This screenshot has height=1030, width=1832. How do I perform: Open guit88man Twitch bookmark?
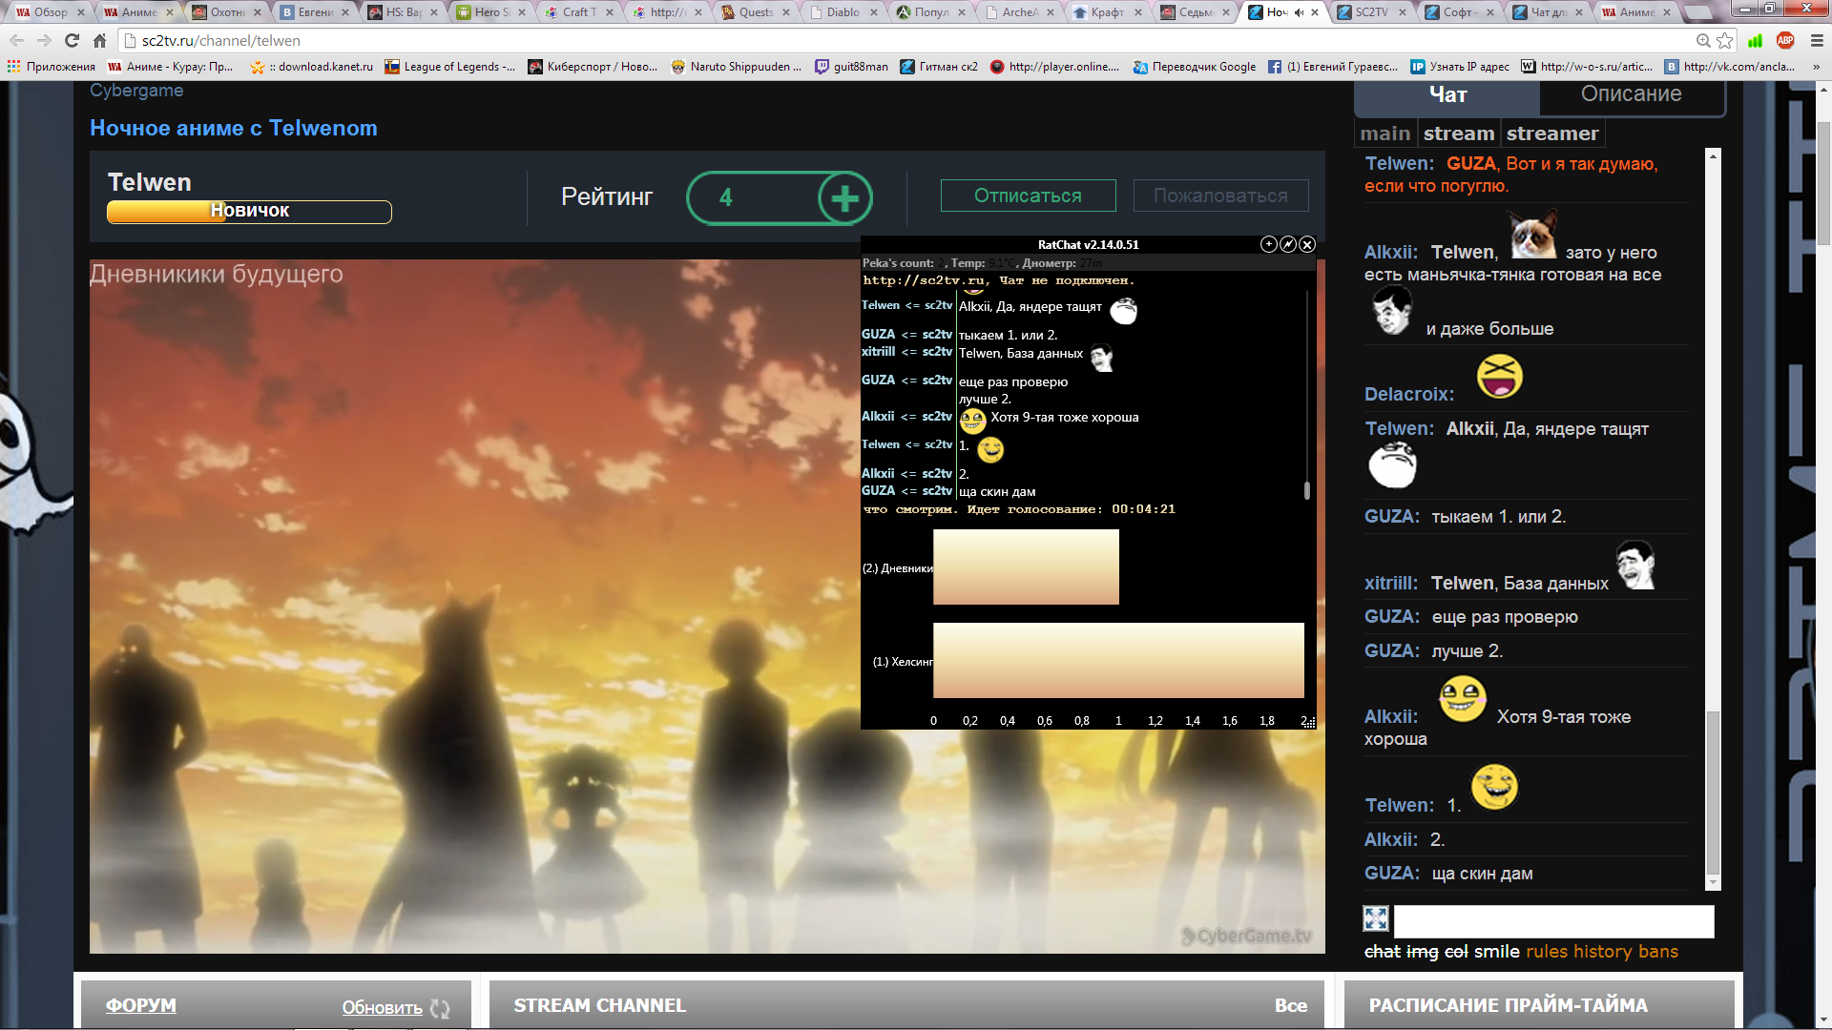[851, 67]
